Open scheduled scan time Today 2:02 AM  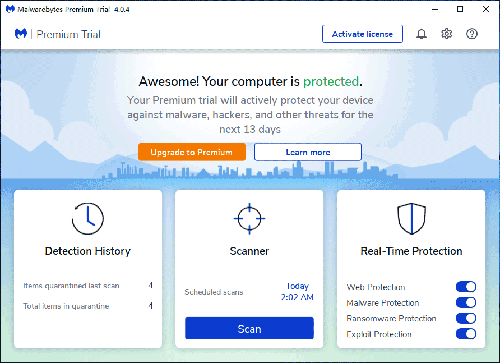(297, 292)
